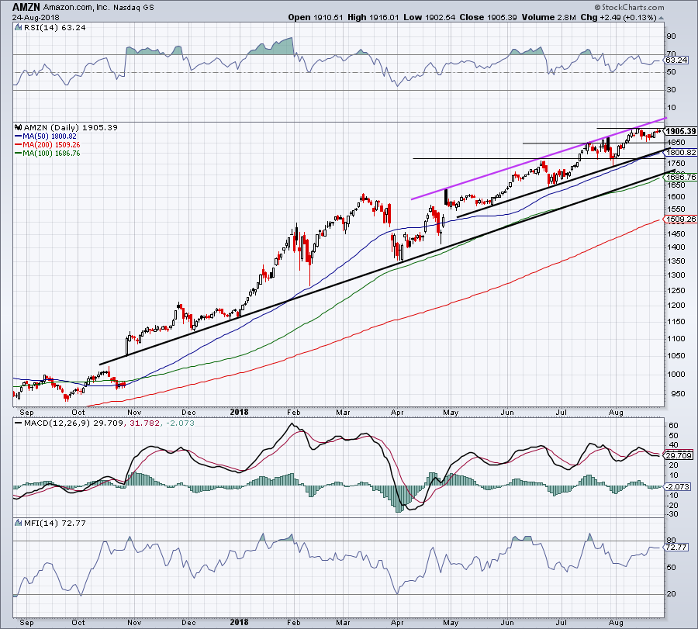
Task: Click the MA(200) 1509.26 legend text
Action: [51, 145]
